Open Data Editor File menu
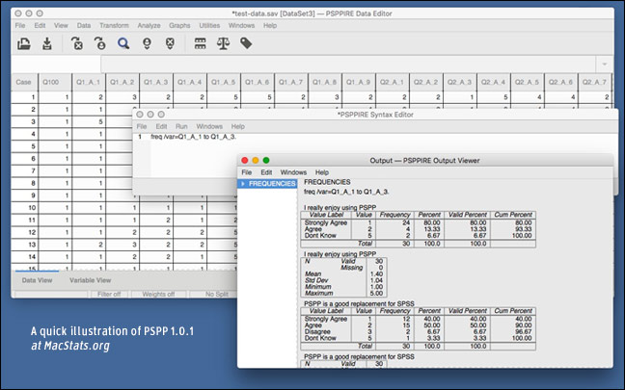Image resolution: width=625 pixels, height=390 pixels. click(x=20, y=25)
